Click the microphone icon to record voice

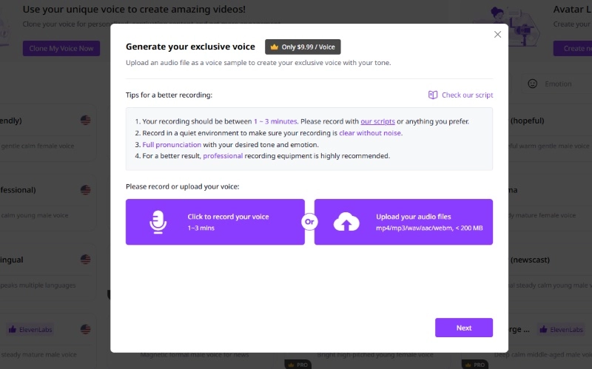[x=157, y=222]
